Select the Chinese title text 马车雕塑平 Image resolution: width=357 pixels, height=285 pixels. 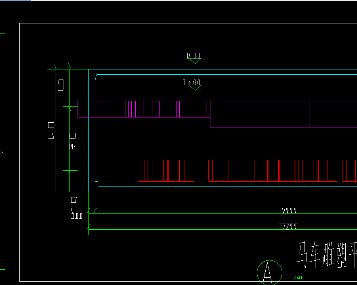(x=327, y=255)
